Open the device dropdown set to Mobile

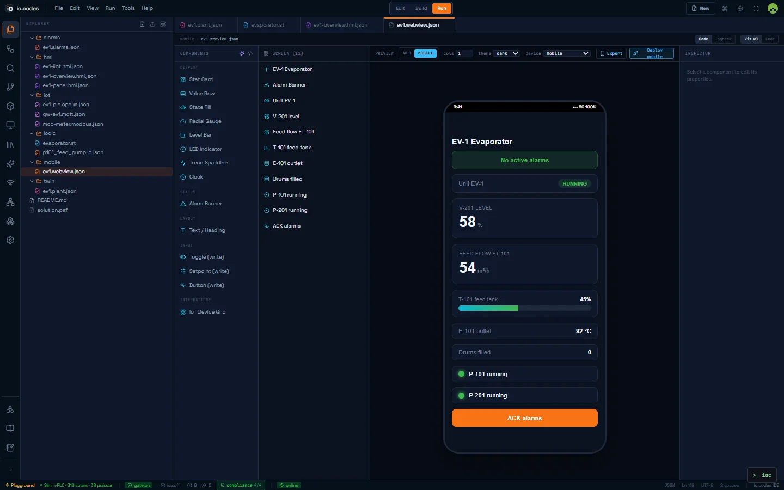coord(567,53)
